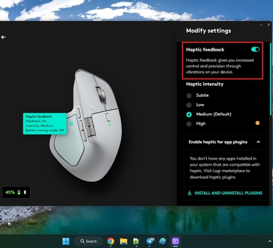Click the battery status icon at 45%
Screen dimensions: 273x248
19,192
